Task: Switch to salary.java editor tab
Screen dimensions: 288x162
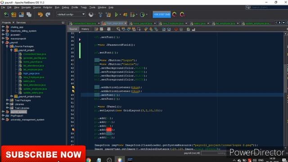Action: click(x=199, y=23)
